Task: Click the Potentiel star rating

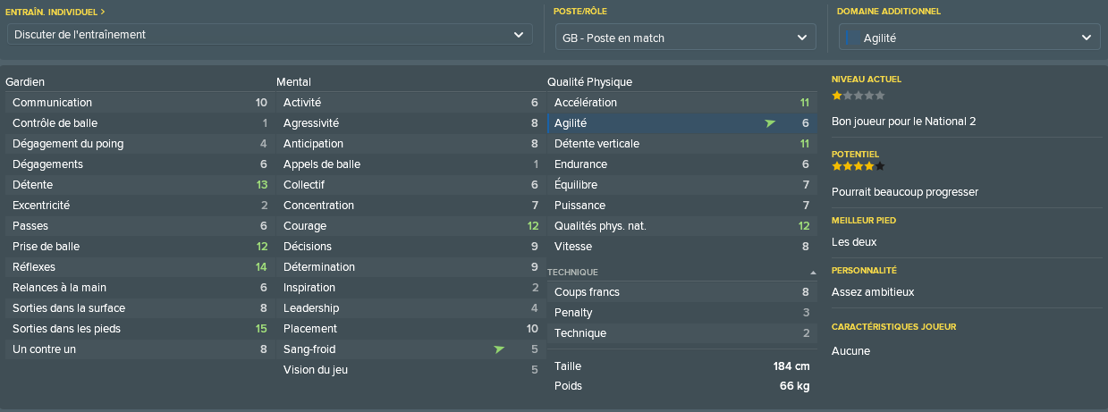Action: point(858,166)
